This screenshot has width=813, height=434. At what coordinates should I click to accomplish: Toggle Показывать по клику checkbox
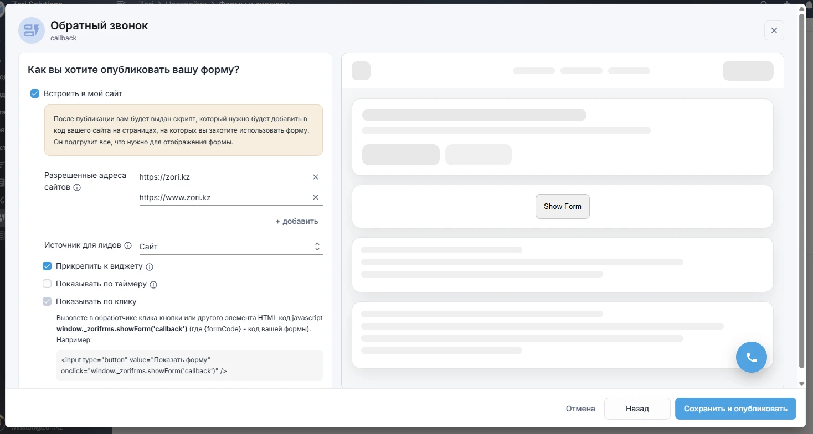point(48,302)
